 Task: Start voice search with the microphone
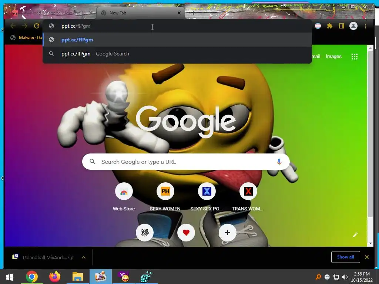279,162
